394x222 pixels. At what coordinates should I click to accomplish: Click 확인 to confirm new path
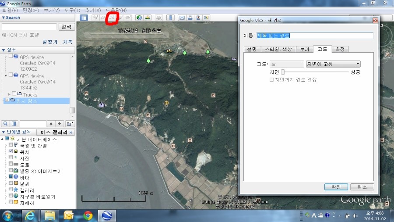[336, 187]
